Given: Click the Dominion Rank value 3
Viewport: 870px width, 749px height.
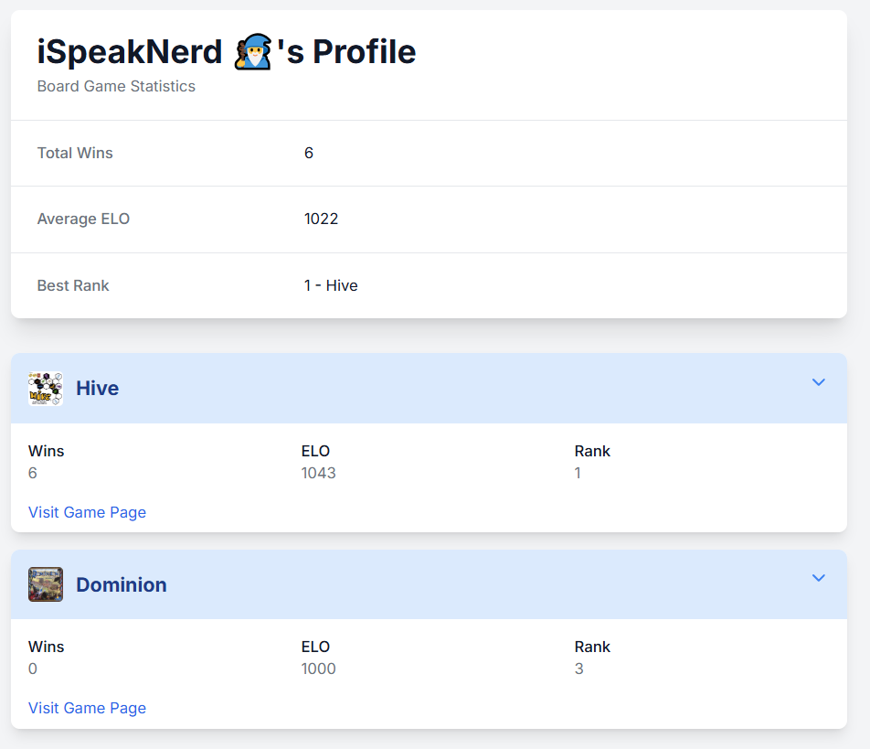Looking at the screenshot, I should pyautogui.click(x=578, y=669).
